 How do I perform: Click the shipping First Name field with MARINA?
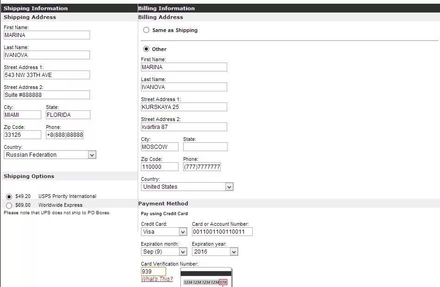pyautogui.click(x=47, y=35)
